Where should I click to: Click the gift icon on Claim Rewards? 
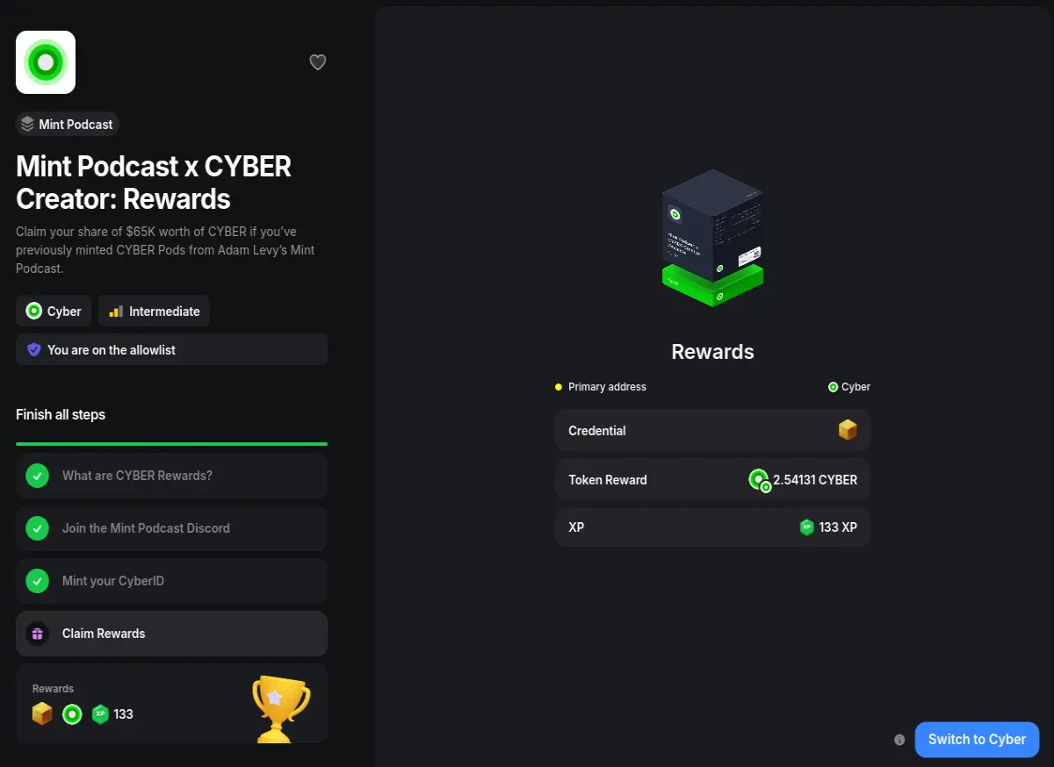point(37,634)
